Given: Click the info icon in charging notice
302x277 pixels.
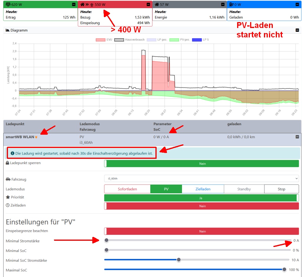Looking at the screenshot, I should coord(12,153).
